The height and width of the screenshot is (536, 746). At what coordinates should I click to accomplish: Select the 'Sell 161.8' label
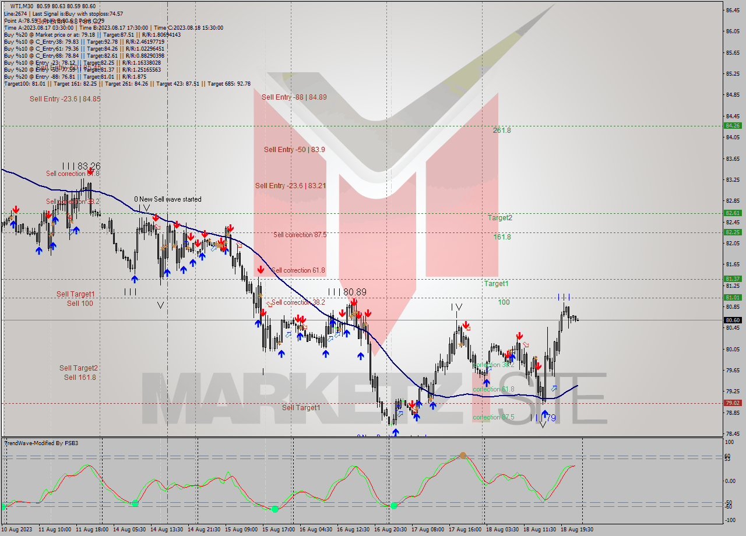[x=80, y=378]
